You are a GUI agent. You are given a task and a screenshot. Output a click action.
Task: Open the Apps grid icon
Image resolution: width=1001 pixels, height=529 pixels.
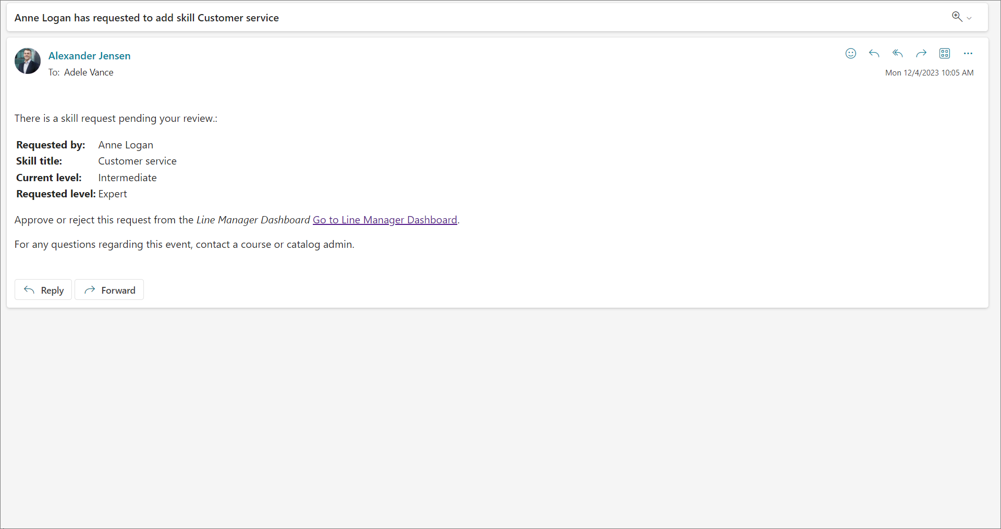click(x=944, y=54)
